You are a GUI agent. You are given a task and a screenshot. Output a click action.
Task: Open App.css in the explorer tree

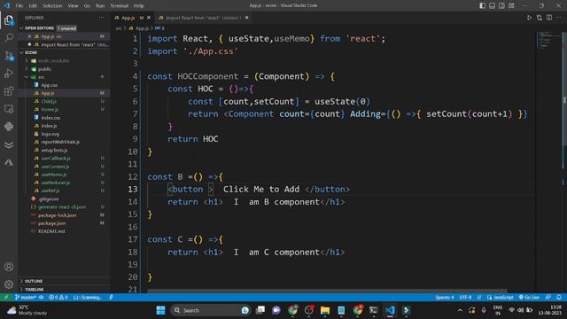coord(50,85)
